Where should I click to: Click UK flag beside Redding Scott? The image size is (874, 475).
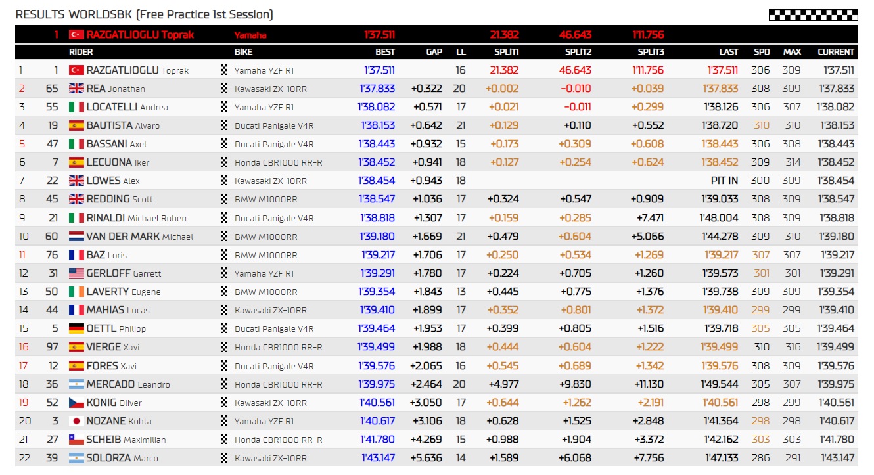coord(76,199)
